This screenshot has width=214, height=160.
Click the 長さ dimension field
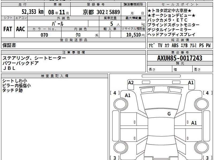(x=160, y=69)
